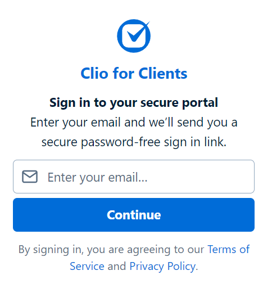Click empty right side of email field
Image resolution: width=263 pixels, height=284 pixels.
[206, 177]
